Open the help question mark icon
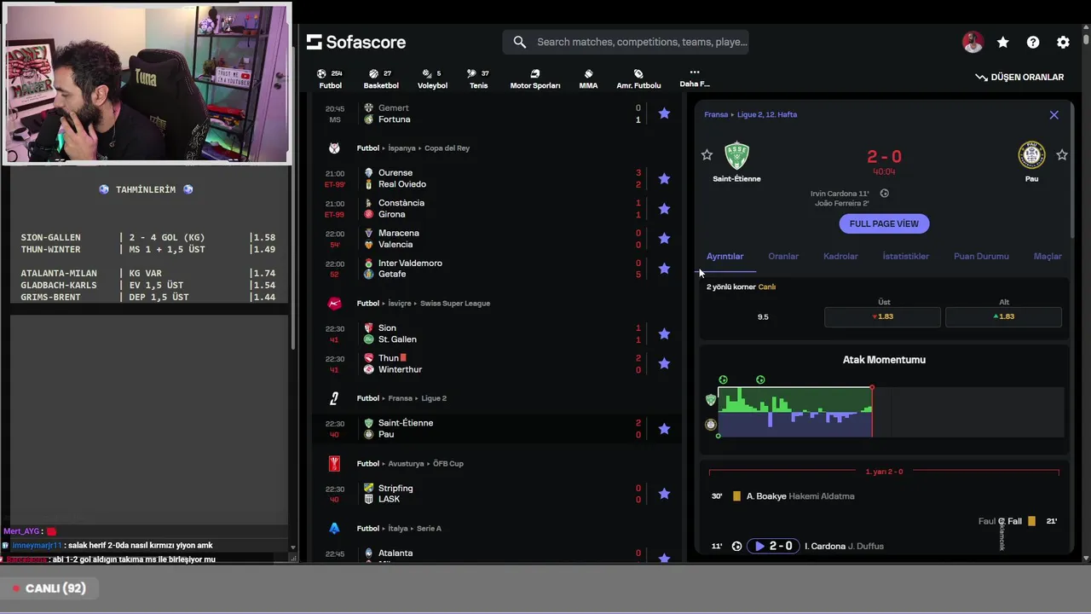The height and width of the screenshot is (614, 1091). [x=1033, y=42]
